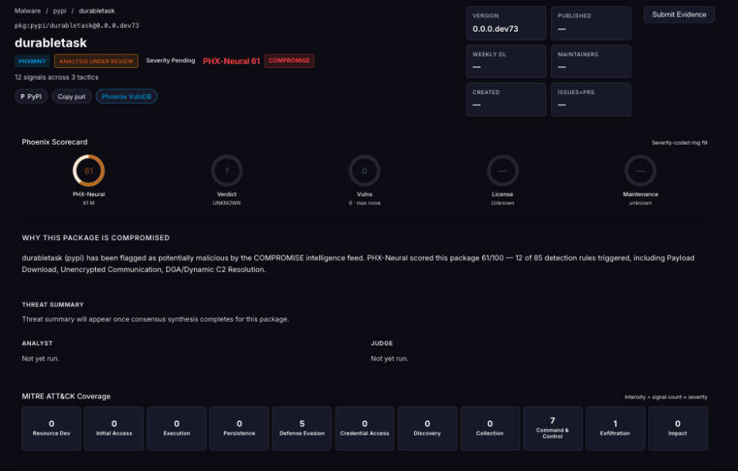This screenshot has width=738, height=471.
Task: Click the '61 M' label under PHX-Neural
Action: click(89, 203)
